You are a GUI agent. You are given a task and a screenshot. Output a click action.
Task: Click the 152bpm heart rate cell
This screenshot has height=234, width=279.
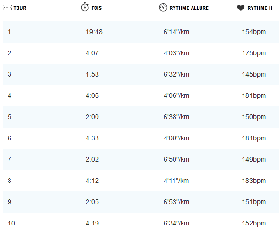click(253, 223)
